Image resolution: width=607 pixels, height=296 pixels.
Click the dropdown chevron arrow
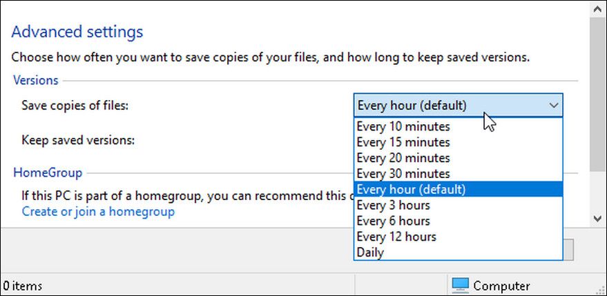click(553, 106)
